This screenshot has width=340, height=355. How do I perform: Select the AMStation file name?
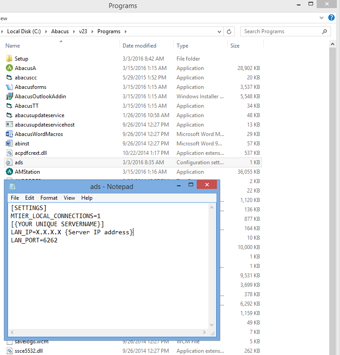click(x=27, y=172)
